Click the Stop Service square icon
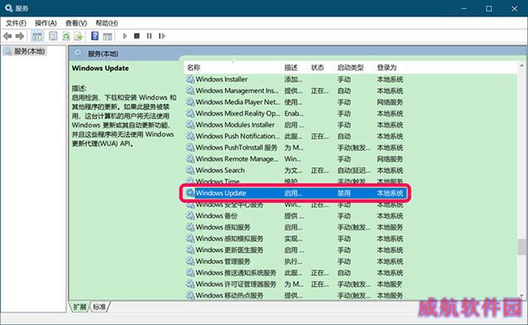The height and width of the screenshot is (325, 528). pos(137,35)
